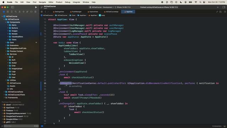Switch to the PushManager tab
The height and width of the screenshot is (128, 227).
(76, 12)
